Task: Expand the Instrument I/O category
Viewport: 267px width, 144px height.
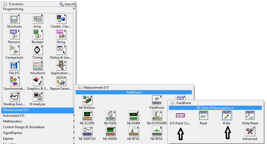Action: 38,116
